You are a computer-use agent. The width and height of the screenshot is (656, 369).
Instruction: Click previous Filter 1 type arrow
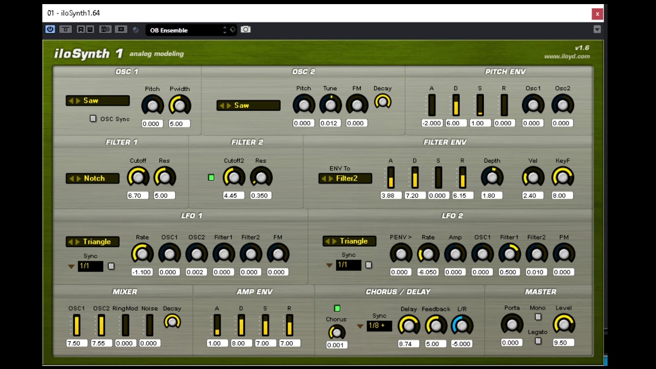coord(71,178)
